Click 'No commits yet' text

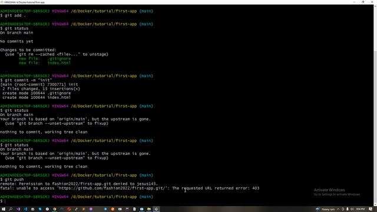click(x=16, y=41)
